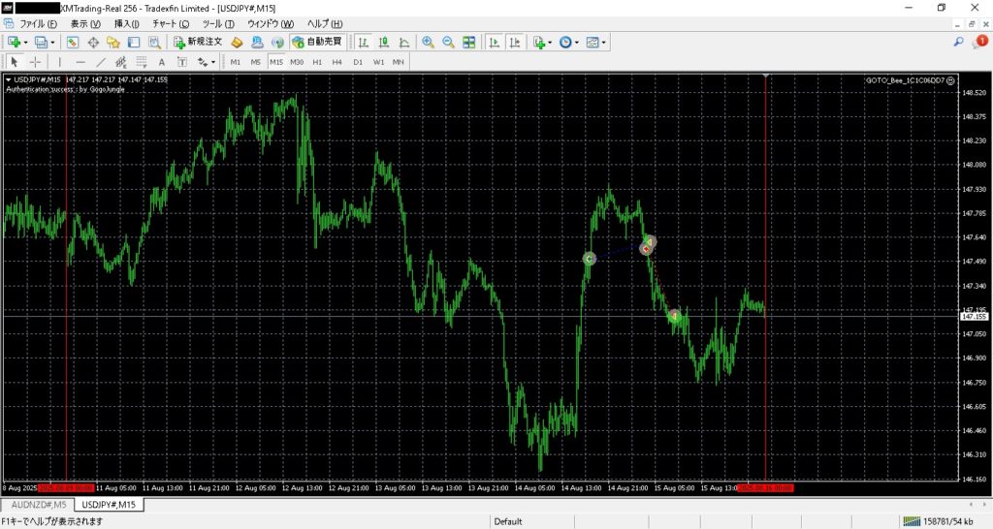Switch chart to M5 timeframe
Image resolution: width=993 pixels, height=529 pixels.
pos(256,61)
